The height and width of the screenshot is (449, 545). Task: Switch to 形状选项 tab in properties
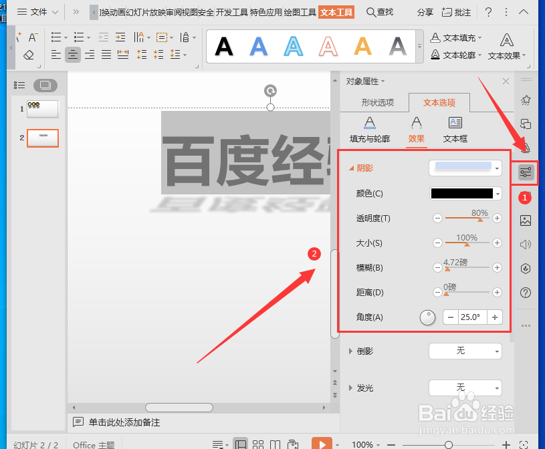(x=377, y=102)
